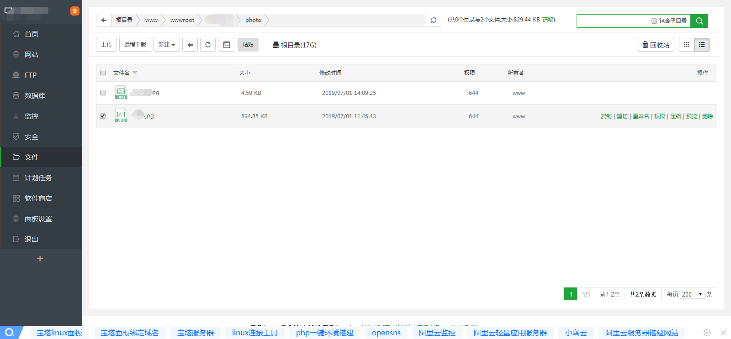Click 剪切 for the 824.85 KB file
The width and height of the screenshot is (731, 339).
tap(622, 116)
